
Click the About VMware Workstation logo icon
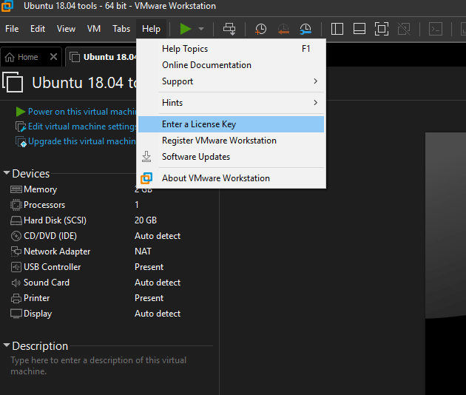coord(146,178)
